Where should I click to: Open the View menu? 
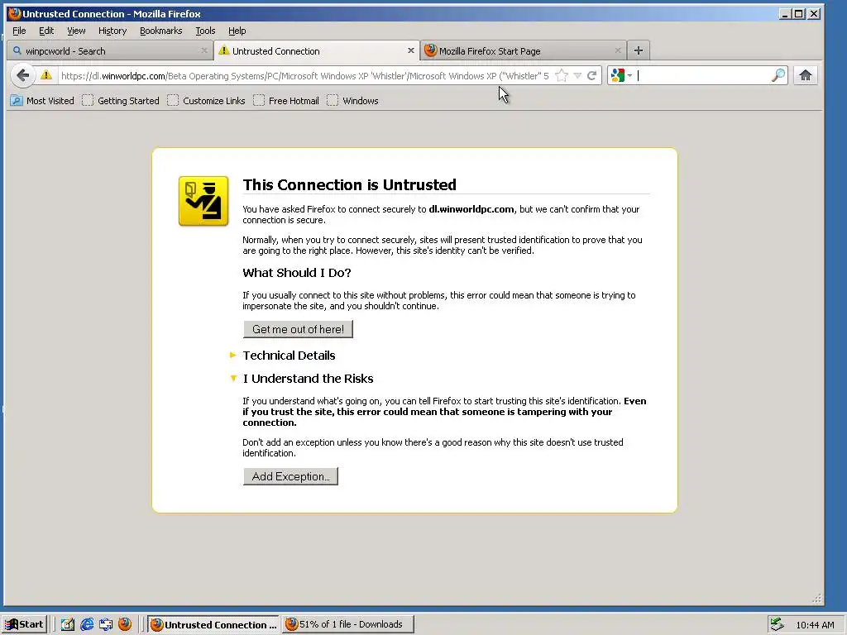click(x=76, y=31)
